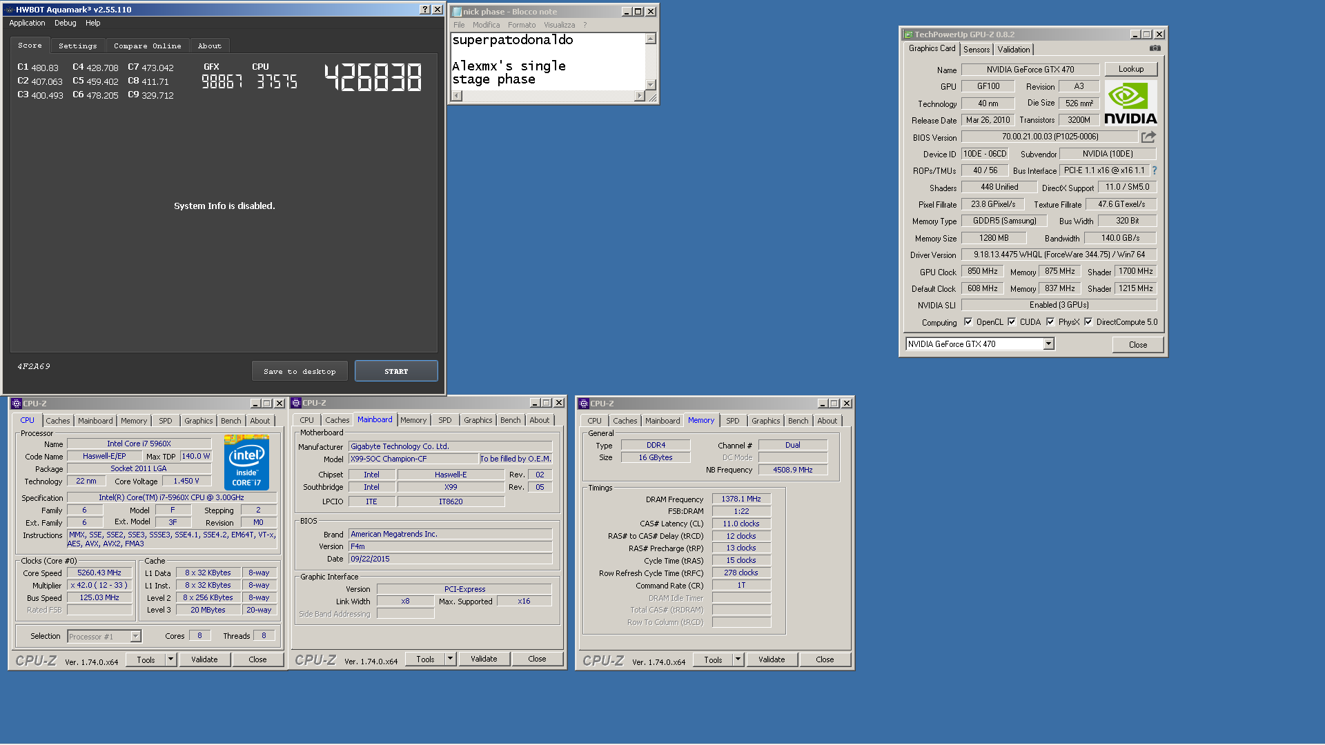Click the Multiplier value x 42.0 in CPU-Z

click(x=99, y=586)
